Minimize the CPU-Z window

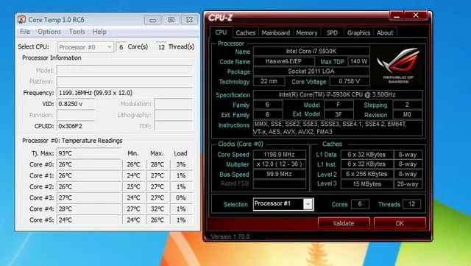click(x=397, y=15)
